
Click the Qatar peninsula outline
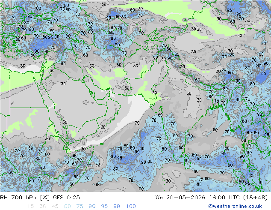[93, 95]
